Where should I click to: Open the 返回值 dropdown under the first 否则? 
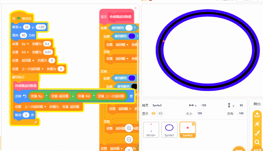[122, 58]
